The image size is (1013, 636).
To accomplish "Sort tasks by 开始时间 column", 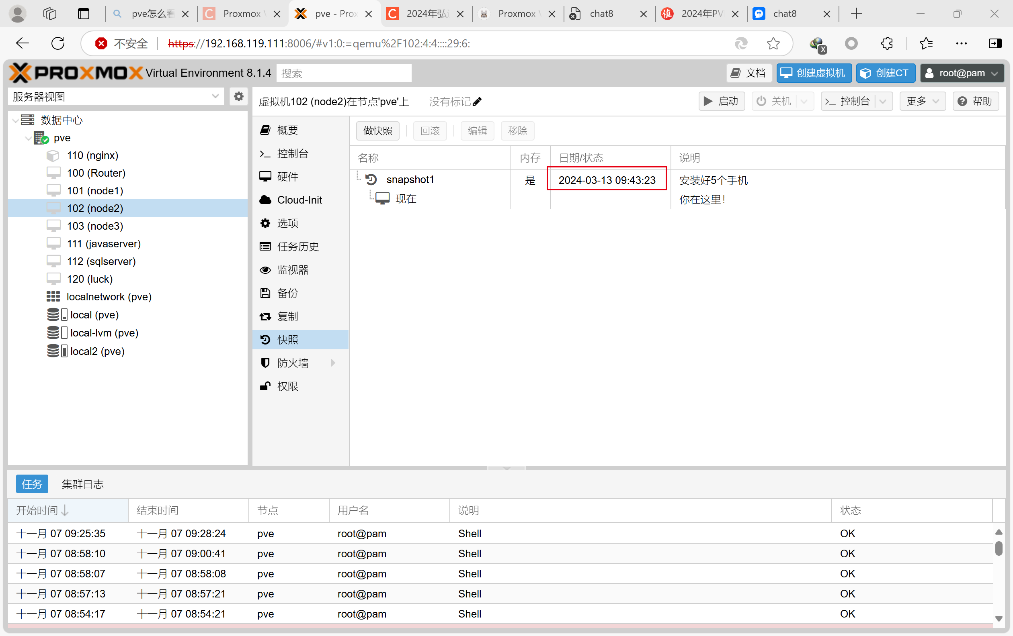I will (68, 510).
